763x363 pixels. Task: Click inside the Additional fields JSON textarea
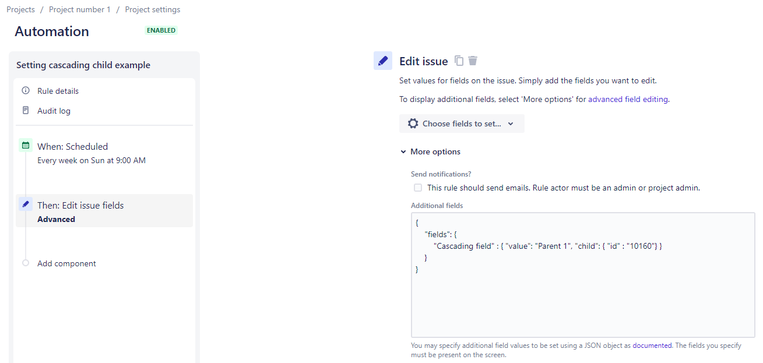pyautogui.click(x=583, y=275)
